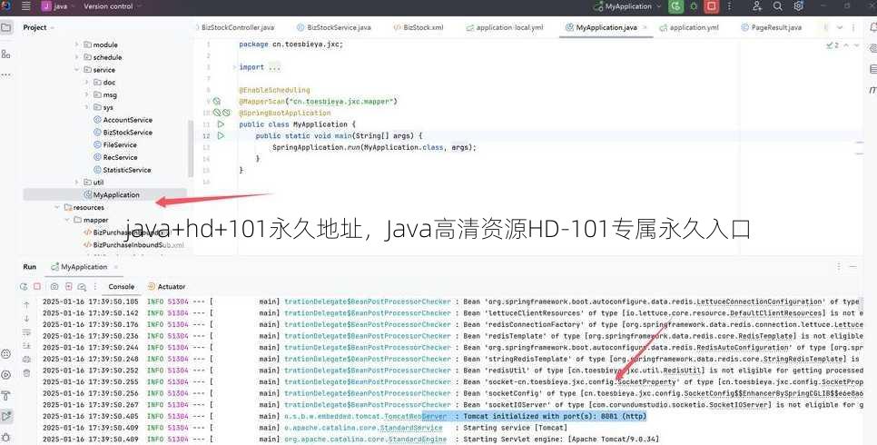Click the green Debug bug icon in title bar

[695, 6]
